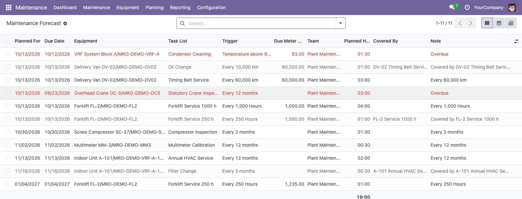
Task: Open the apps grid menu icon
Action: pos(9,7)
